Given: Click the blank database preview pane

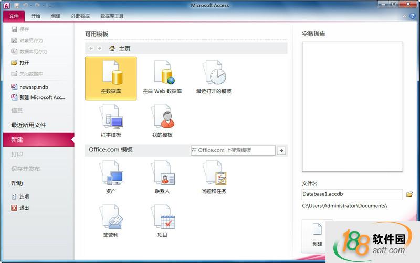Looking at the screenshot, I should coord(352,107).
